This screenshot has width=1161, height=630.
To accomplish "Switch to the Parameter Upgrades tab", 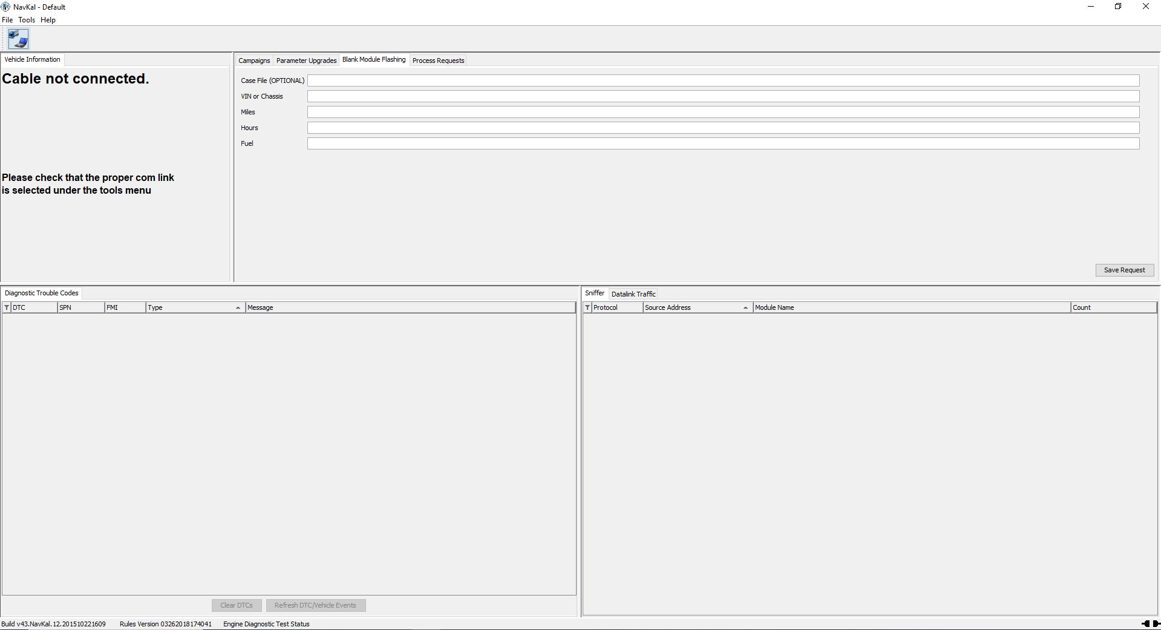I will coord(306,61).
